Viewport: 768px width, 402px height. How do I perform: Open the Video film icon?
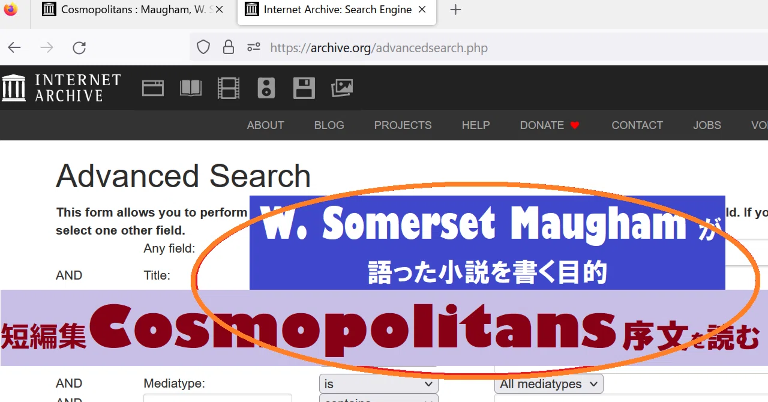click(x=229, y=88)
